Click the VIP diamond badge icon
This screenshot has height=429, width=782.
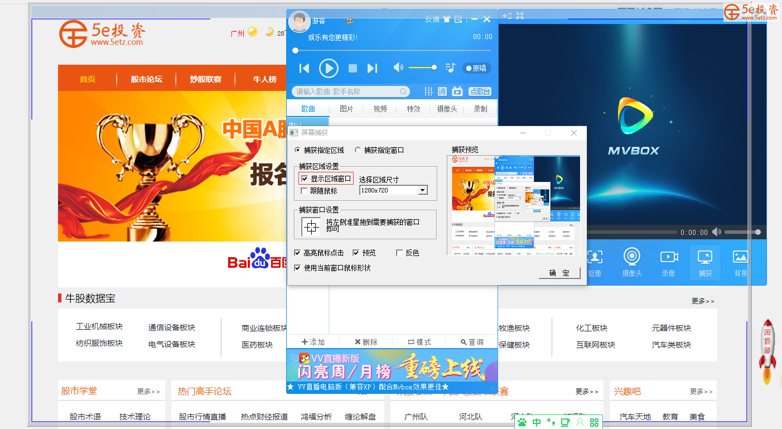350,21
